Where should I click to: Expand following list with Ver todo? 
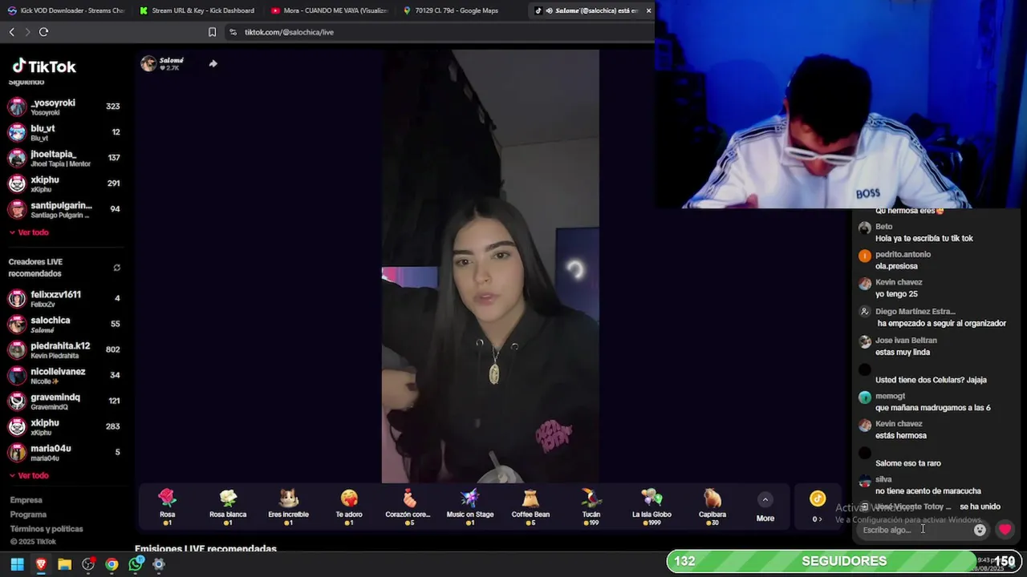pos(29,232)
